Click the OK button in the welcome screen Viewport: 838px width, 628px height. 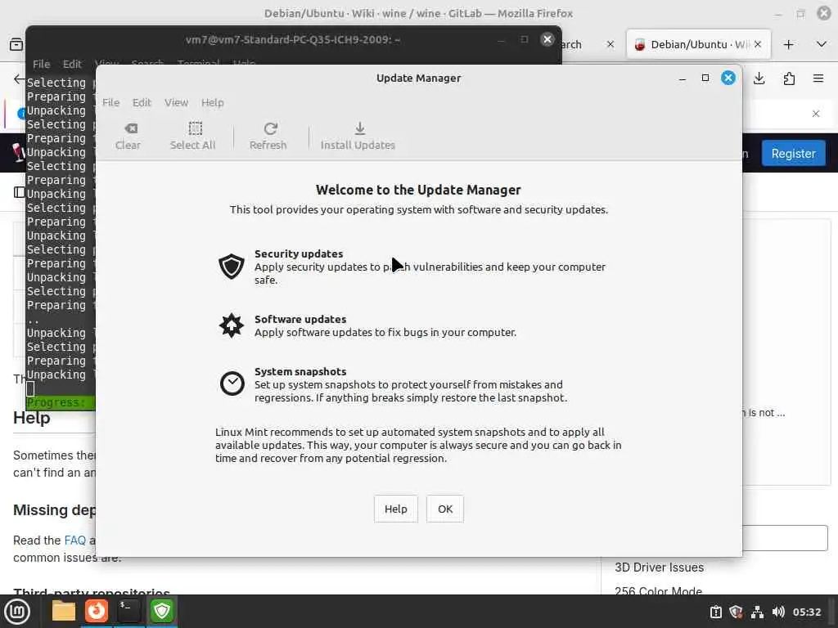[445, 509]
